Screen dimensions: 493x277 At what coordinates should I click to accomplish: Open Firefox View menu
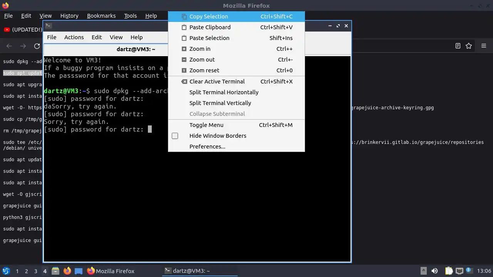point(45,16)
